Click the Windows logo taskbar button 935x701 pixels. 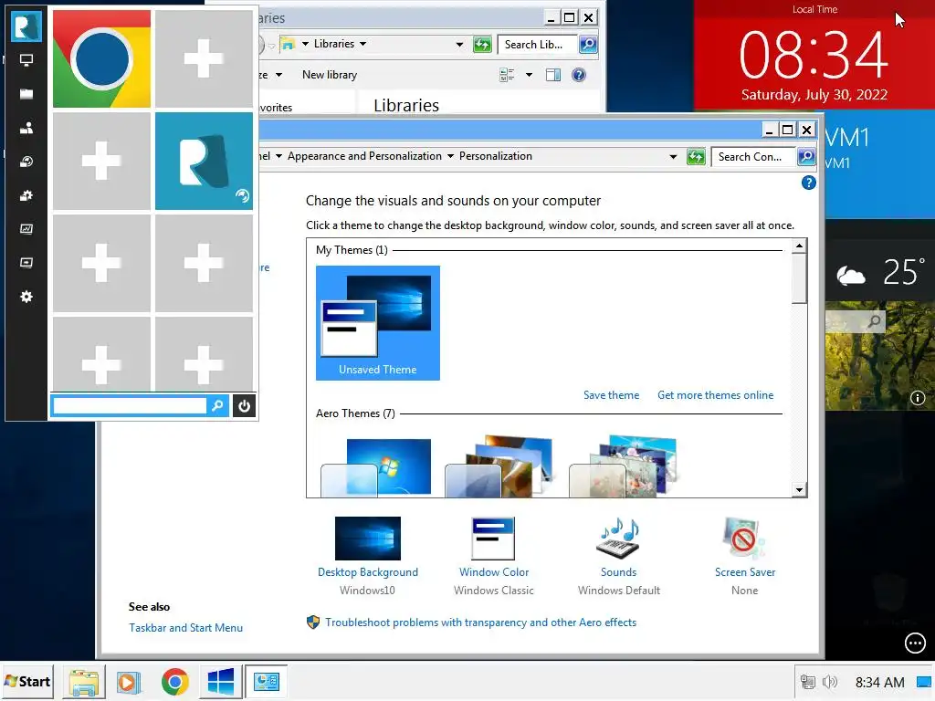click(221, 682)
